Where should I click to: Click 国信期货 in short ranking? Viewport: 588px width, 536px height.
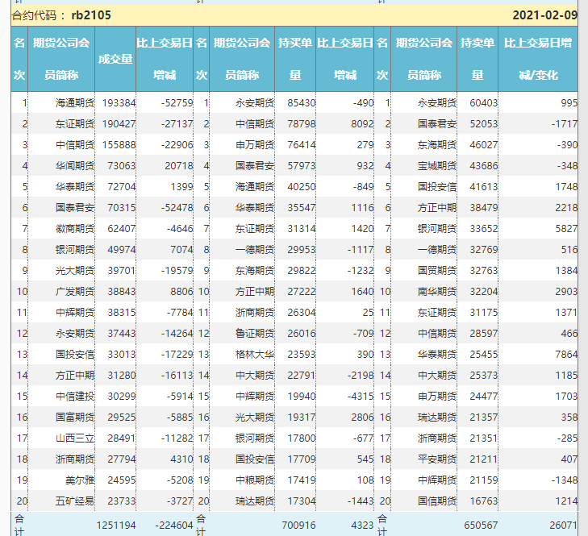[437, 501]
